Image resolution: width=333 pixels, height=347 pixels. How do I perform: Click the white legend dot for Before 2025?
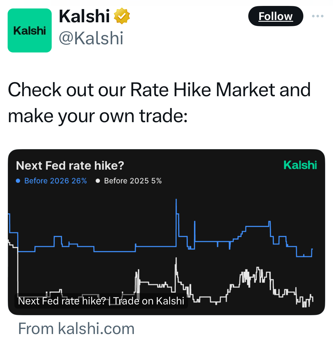click(x=98, y=181)
